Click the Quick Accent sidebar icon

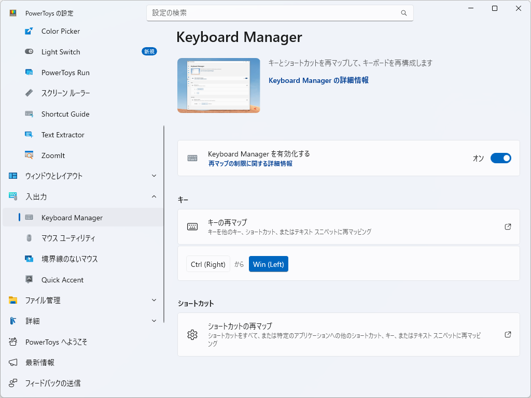(x=30, y=279)
